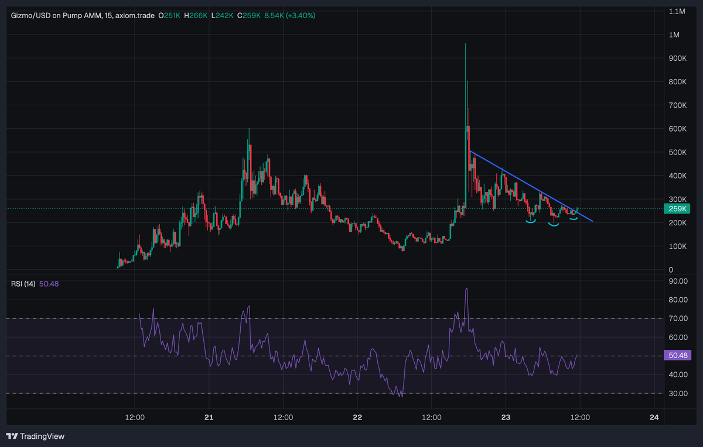Click the '30.00' RSI axis label

(677, 393)
